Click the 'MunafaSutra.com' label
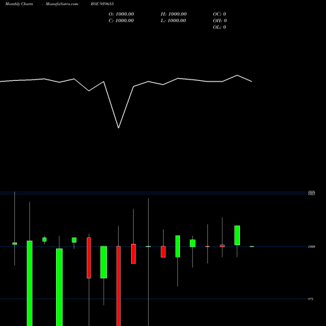The image size is (326, 326). [x=62, y=4]
